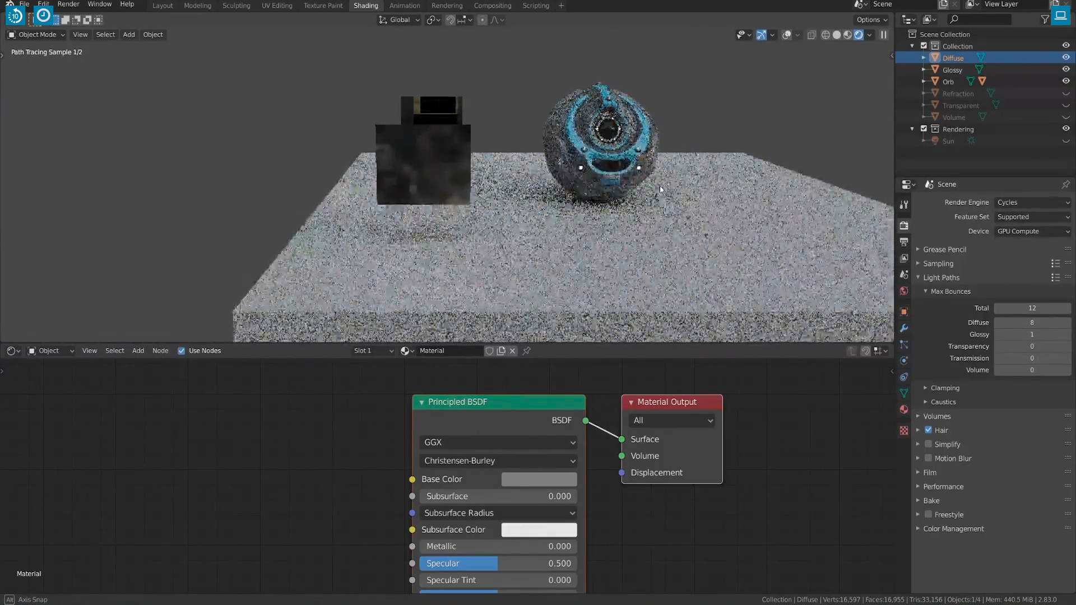Open the GGX distribution dropdown
This screenshot has height=605, width=1076.
click(499, 443)
